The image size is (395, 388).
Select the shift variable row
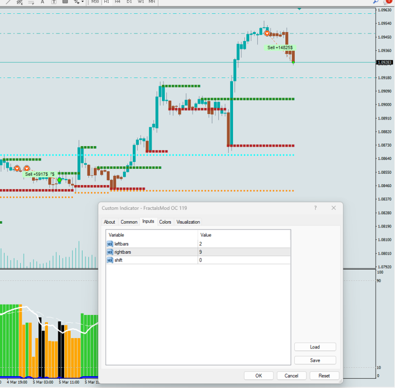tap(198, 260)
